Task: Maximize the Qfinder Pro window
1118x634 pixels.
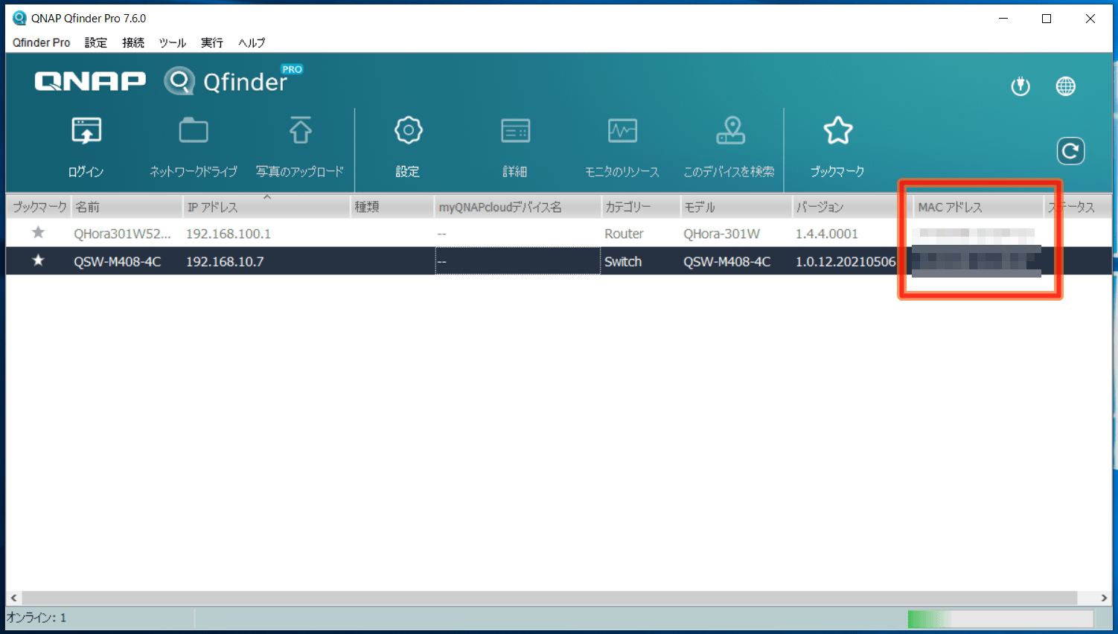Action: click(x=1047, y=19)
